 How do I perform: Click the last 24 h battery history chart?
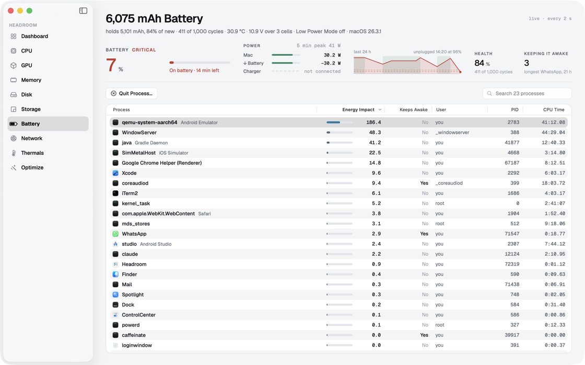coord(407,65)
